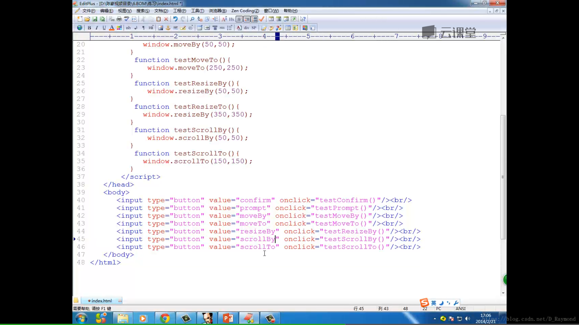
Task: Click the volume speaker tray icon
Action: 468,318
